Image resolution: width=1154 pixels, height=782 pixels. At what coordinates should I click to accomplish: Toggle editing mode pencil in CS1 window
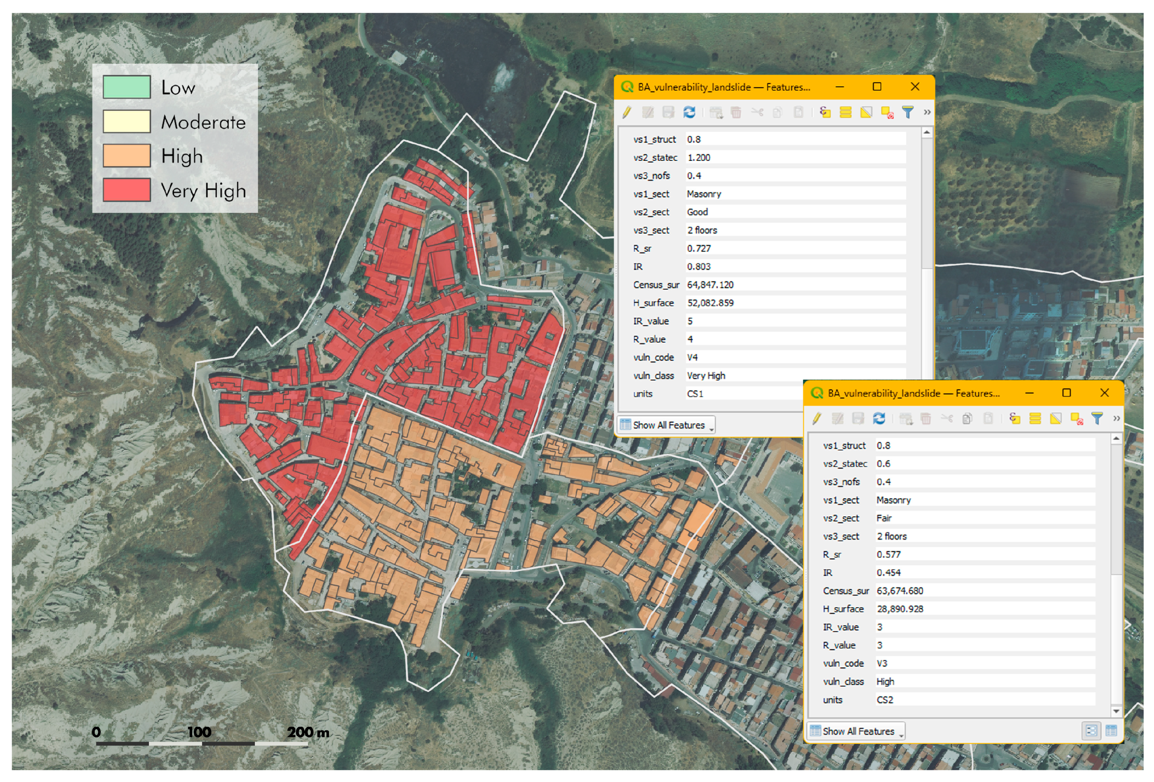(x=627, y=112)
